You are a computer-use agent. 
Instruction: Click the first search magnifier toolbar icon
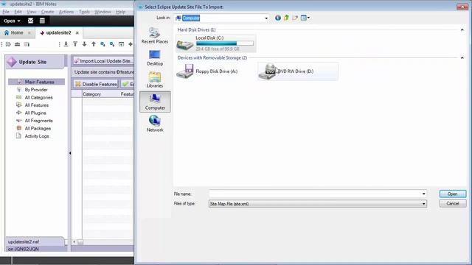103,44
